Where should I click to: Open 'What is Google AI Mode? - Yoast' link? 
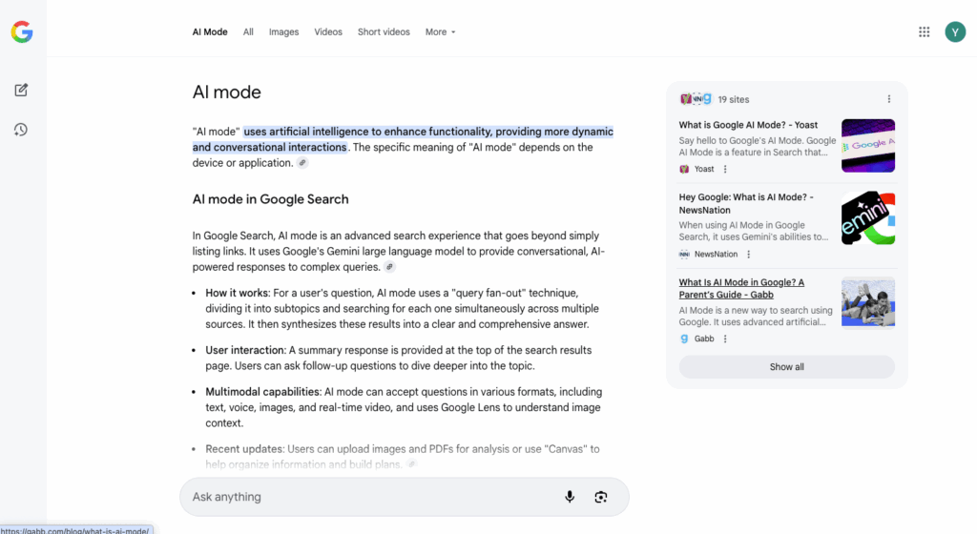pos(748,125)
